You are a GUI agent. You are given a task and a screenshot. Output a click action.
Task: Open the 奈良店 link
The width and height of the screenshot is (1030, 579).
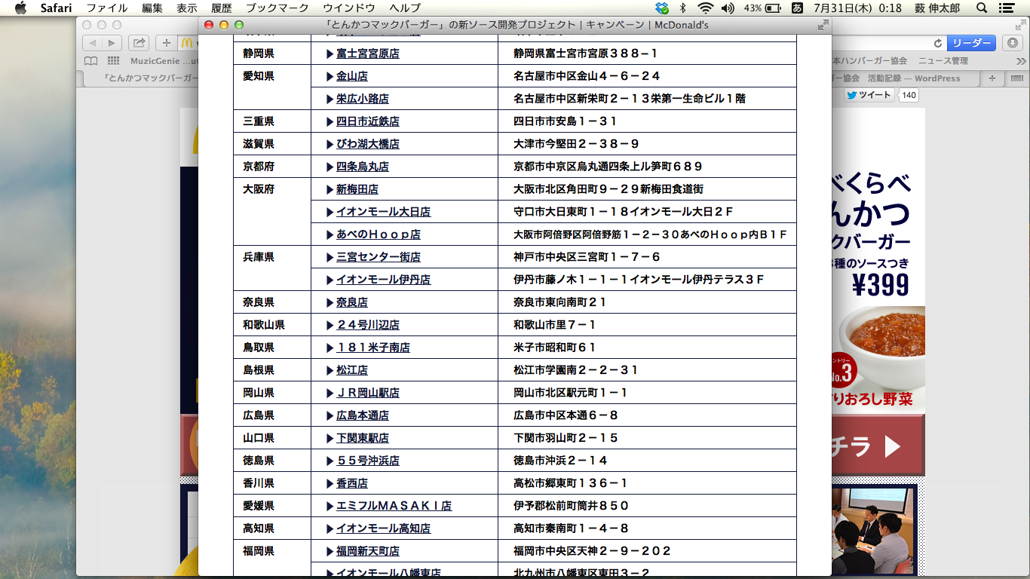coord(352,302)
